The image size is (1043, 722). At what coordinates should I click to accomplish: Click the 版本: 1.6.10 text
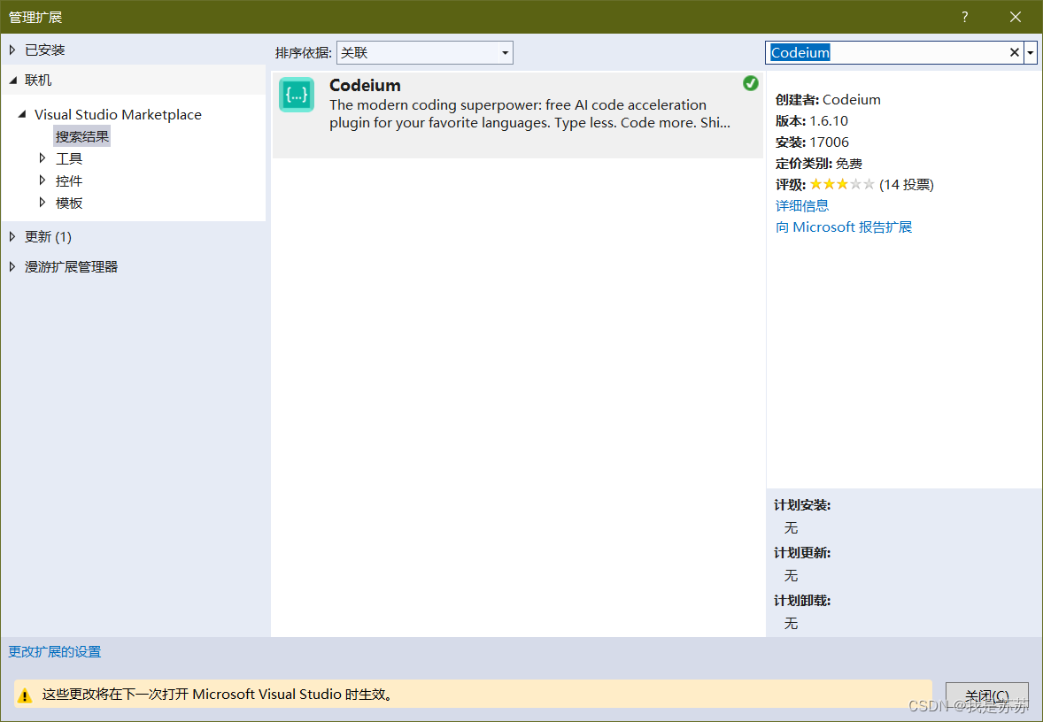click(x=812, y=121)
